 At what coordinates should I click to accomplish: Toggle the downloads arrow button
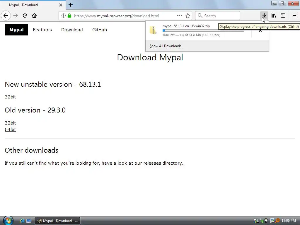click(264, 16)
